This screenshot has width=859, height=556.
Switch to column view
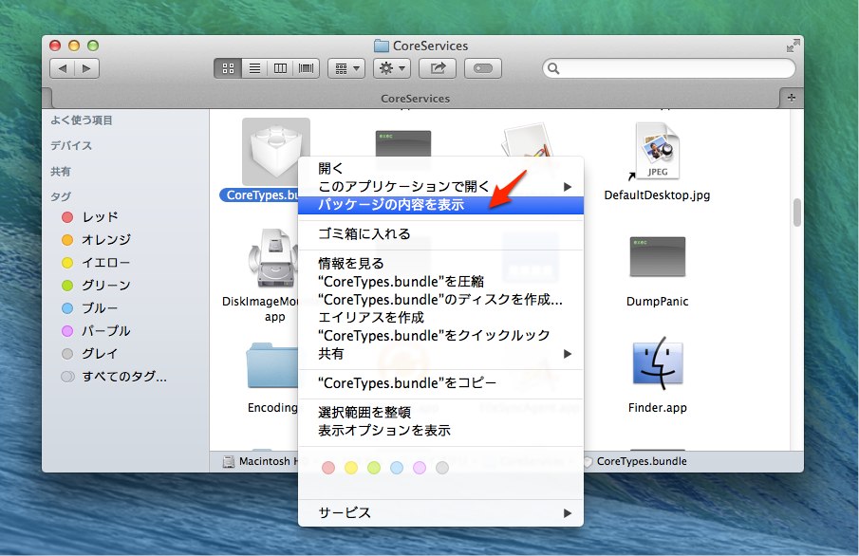tap(281, 68)
